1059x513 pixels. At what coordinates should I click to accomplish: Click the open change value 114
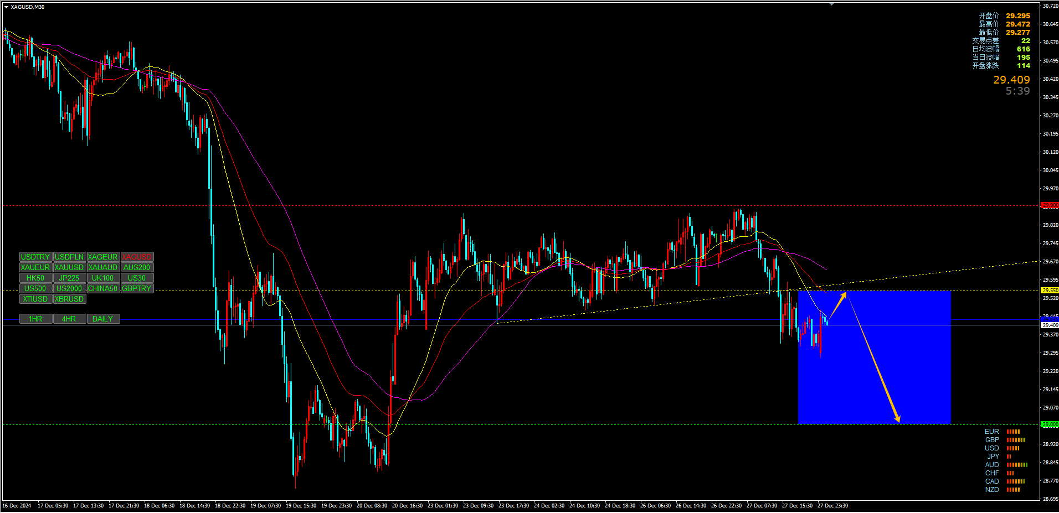tap(1024, 66)
